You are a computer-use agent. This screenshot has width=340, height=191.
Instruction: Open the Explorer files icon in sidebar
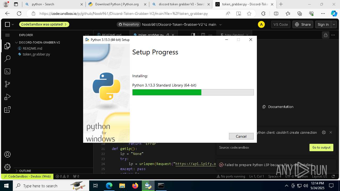click(x=7, y=46)
